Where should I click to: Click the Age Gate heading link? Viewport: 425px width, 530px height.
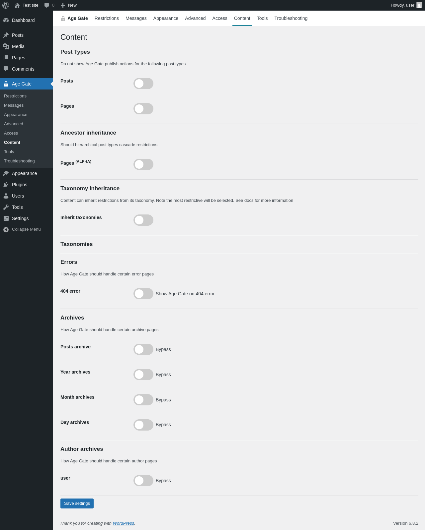[x=78, y=18]
